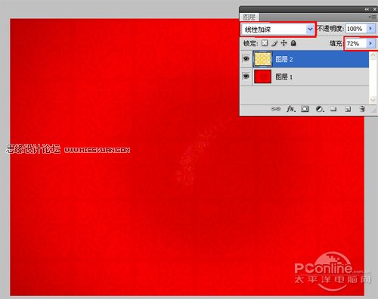Screen dimensions: 378x299
Task: Select the 图层 1 red thumbnail
Action: (x=262, y=76)
